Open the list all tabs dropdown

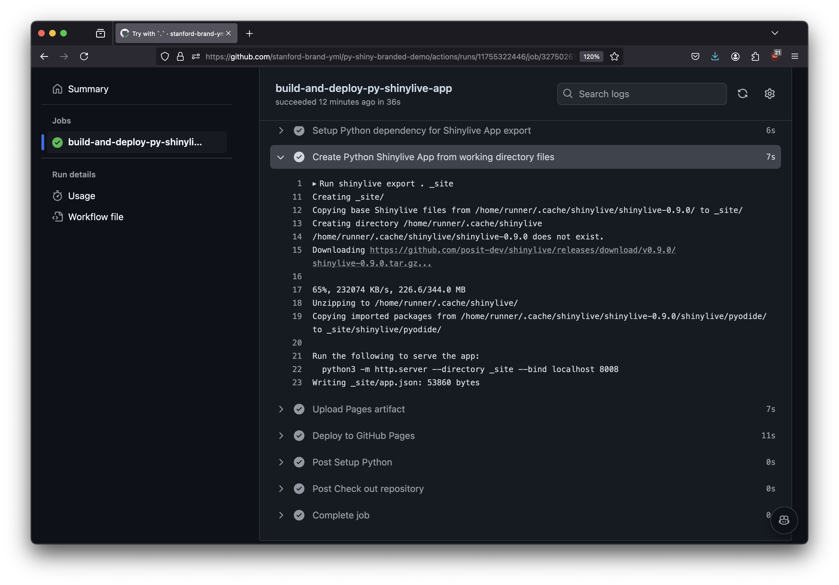click(775, 33)
